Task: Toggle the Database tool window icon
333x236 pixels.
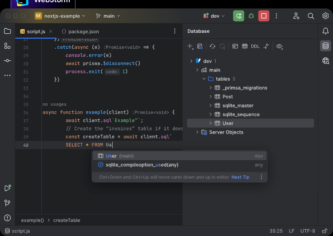Action: coord(325,46)
